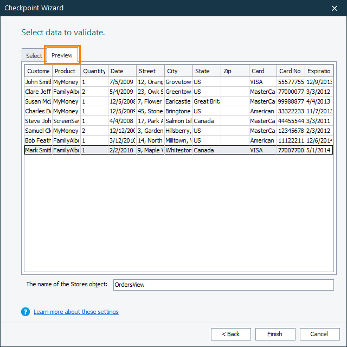Select the Mark Smith customer cell
Image resolution: width=347 pixels, height=347 pixels.
[x=38, y=150]
